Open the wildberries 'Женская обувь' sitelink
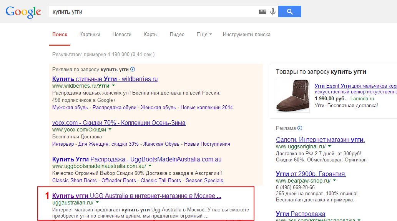The width and height of the screenshot is (397, 221). [158, 107]
